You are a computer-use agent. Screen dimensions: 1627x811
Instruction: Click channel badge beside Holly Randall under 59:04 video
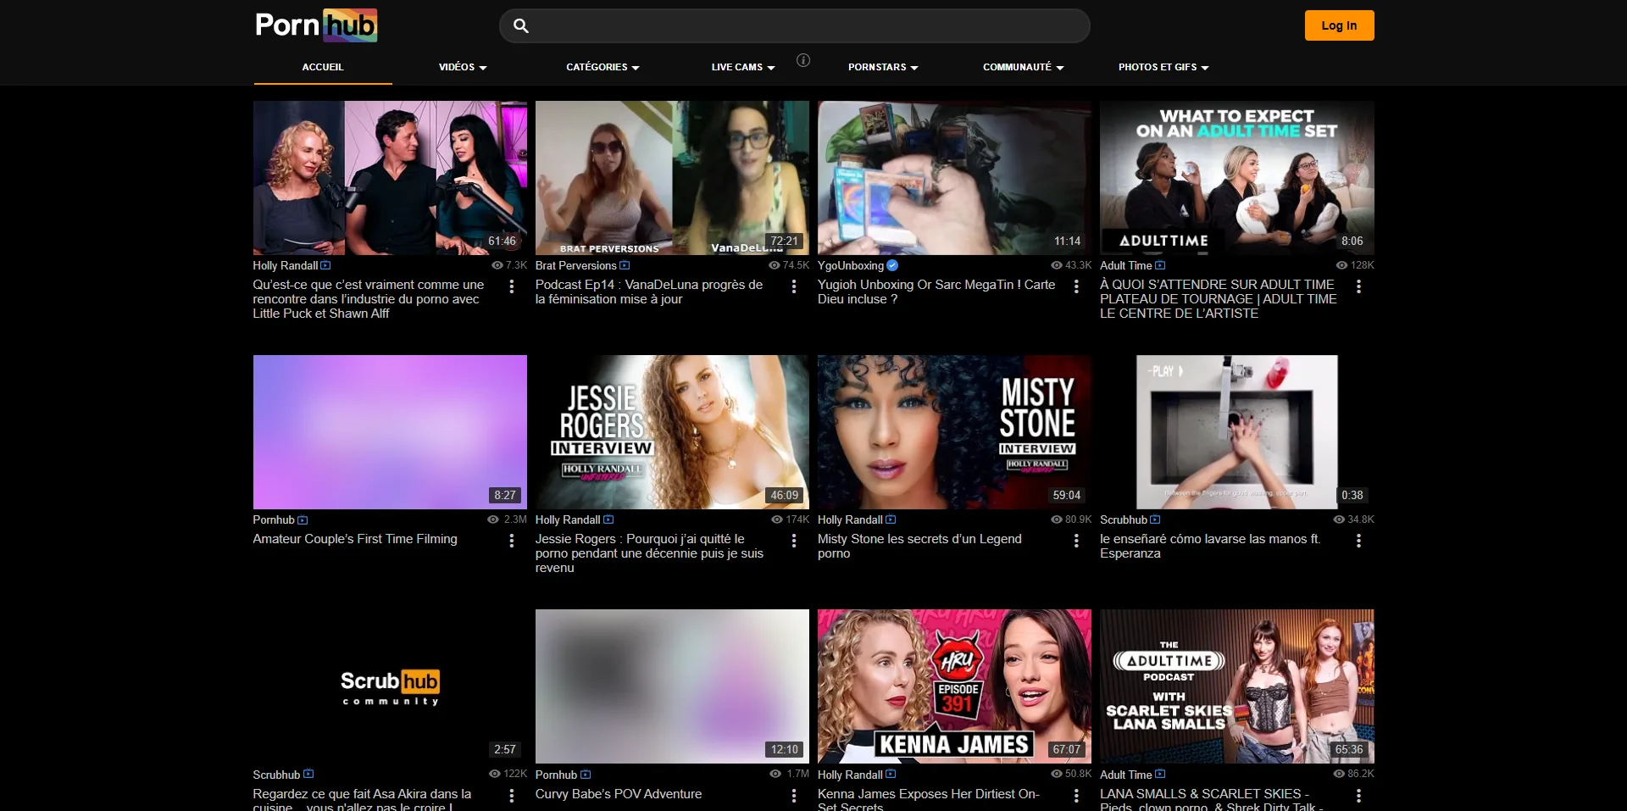[x=891, y=519]
